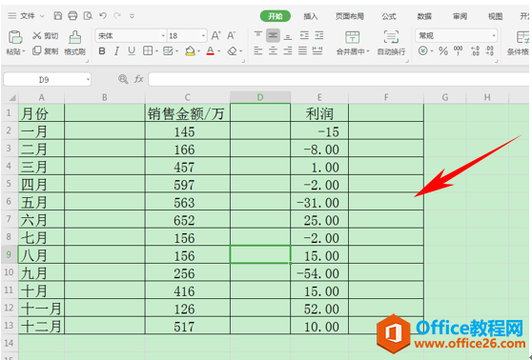Justify text in cell
The width and height of the screenshot is (532, 360).
click(302, 51)
